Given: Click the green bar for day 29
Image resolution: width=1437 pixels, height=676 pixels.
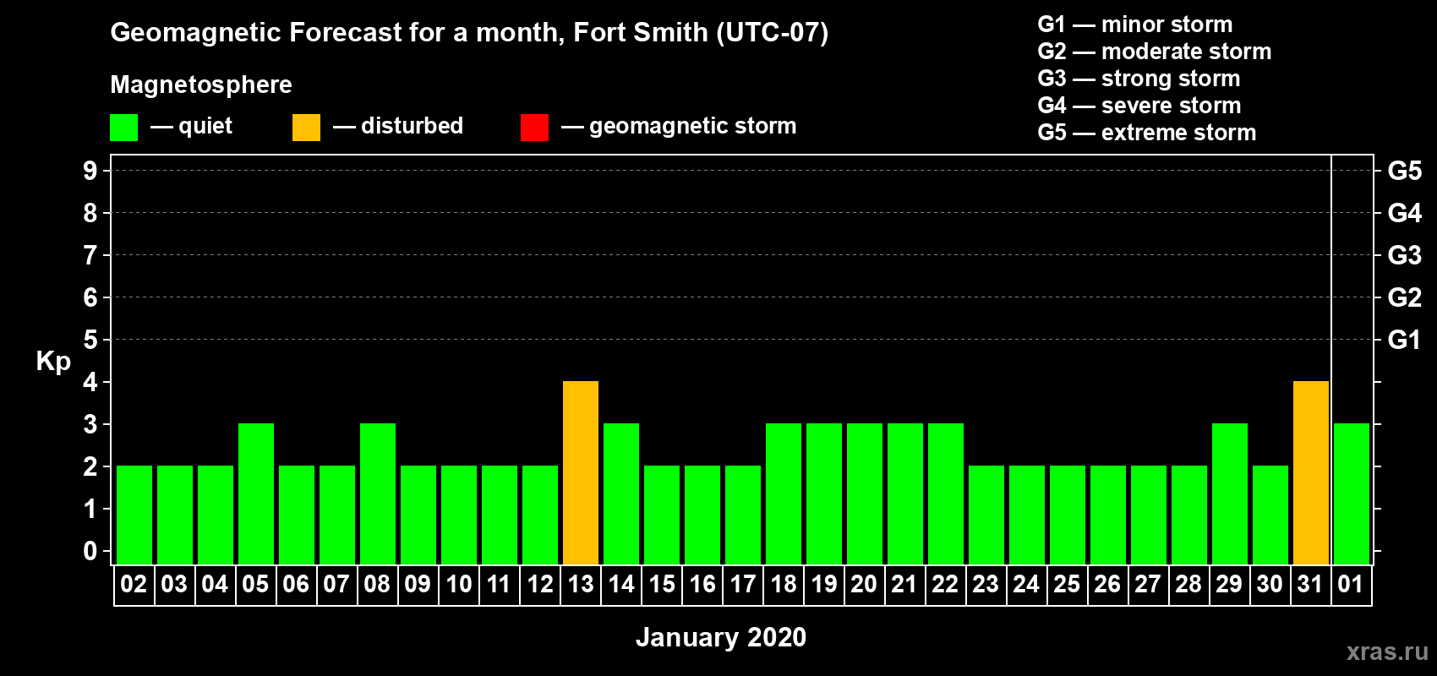Looking at the screenshot, I should 1230,493.
